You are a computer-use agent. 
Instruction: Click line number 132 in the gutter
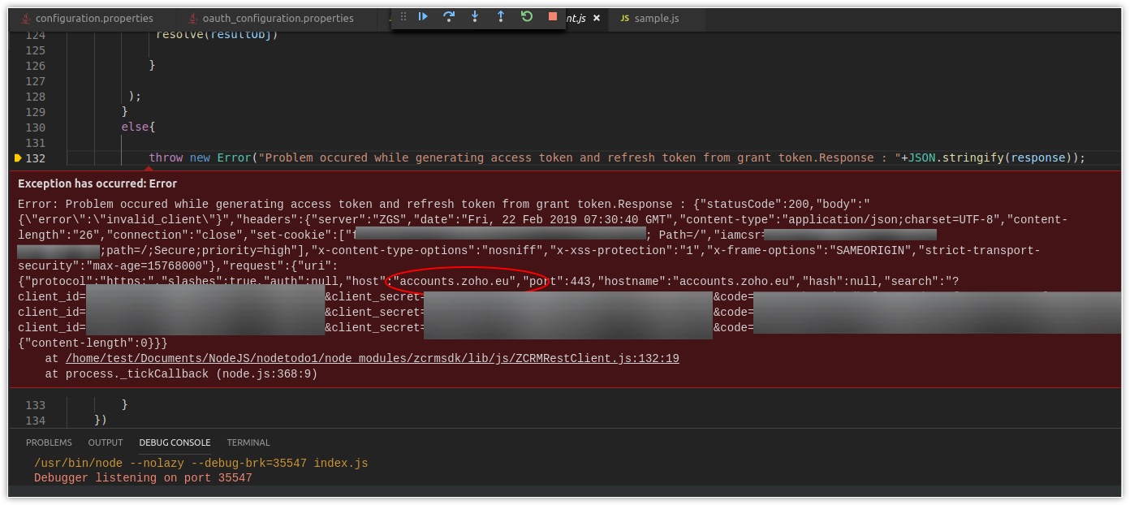[36, 158]
